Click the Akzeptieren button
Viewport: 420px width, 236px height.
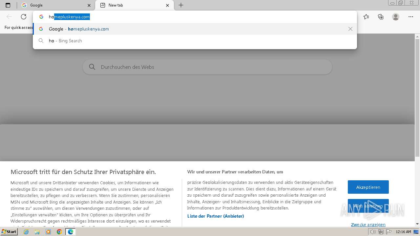(368, 187)
